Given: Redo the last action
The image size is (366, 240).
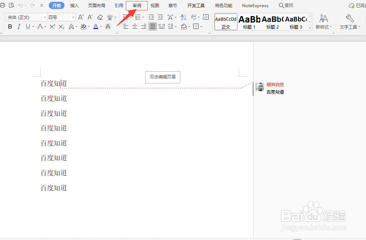Looking at the screenshot, I should [33, 5].
